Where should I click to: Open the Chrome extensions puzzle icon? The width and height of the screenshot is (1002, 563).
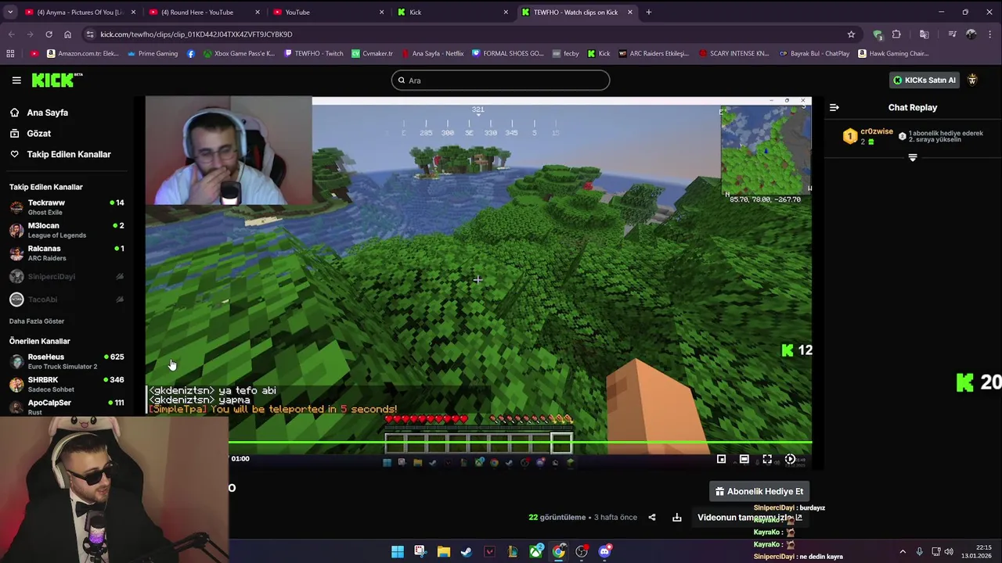pyautogui.click(x=896, y=34)
